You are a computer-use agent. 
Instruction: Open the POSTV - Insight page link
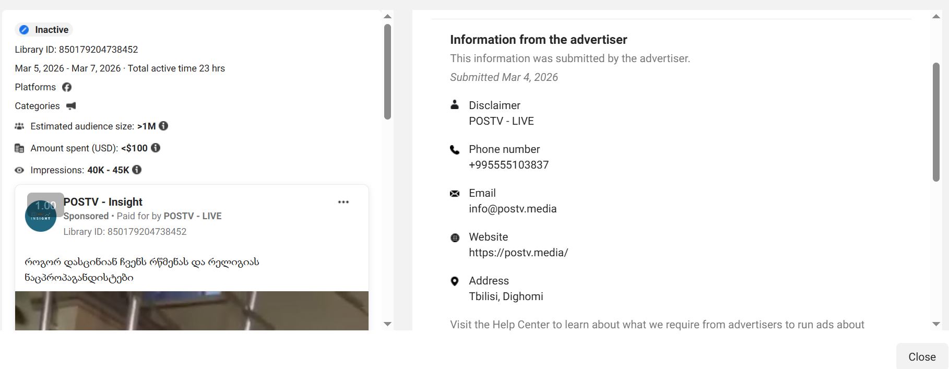coord(103,202)
